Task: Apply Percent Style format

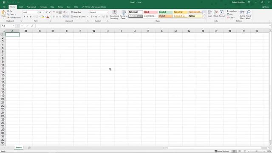Action: [x=96, y=17]
